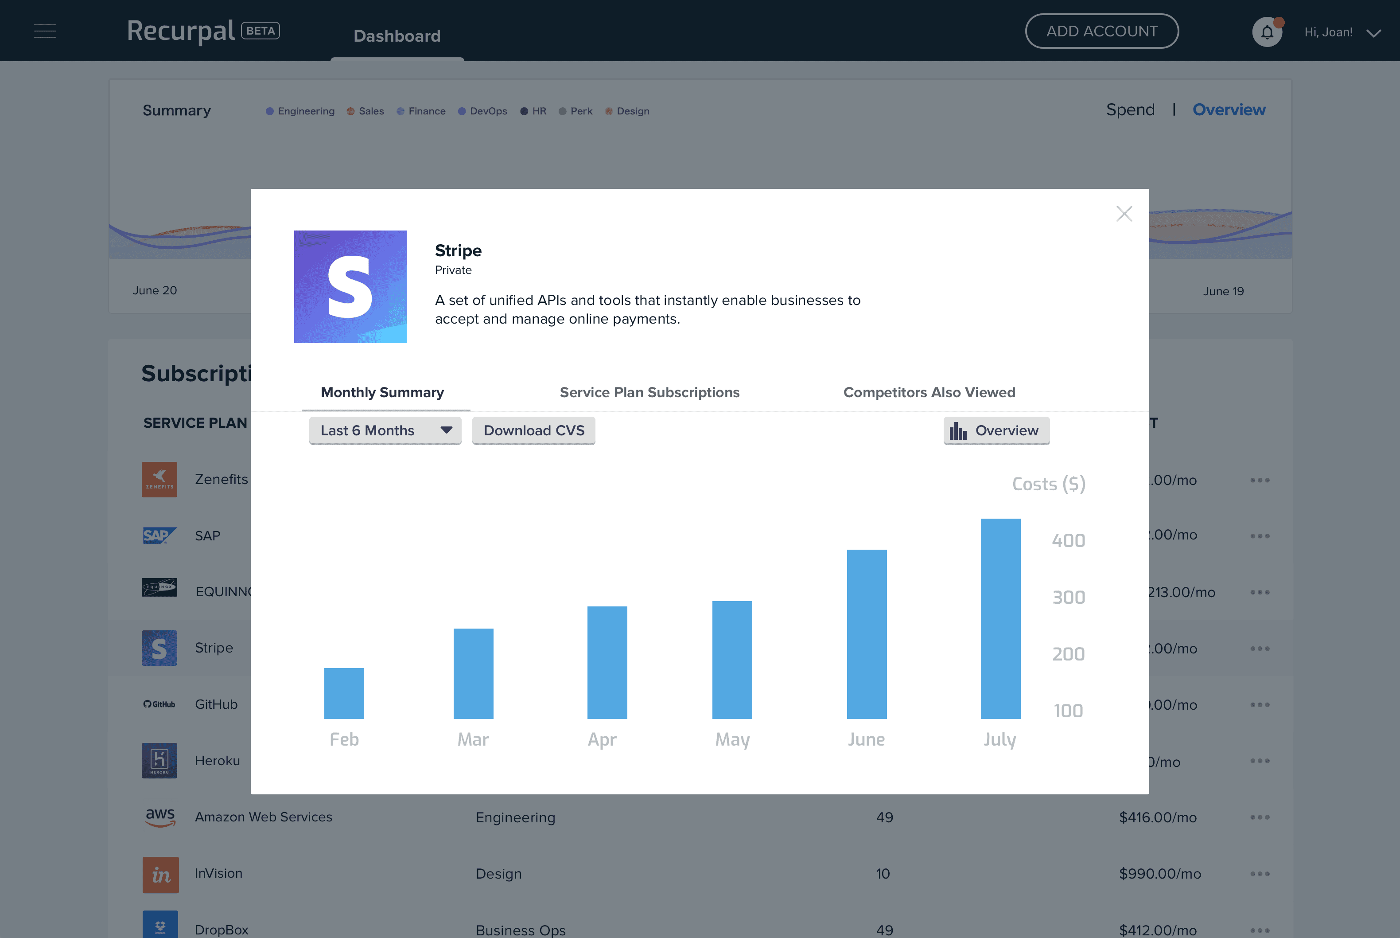Click the June cost bar
Screen dimensions: 1400x938
(x=867, y=634)
